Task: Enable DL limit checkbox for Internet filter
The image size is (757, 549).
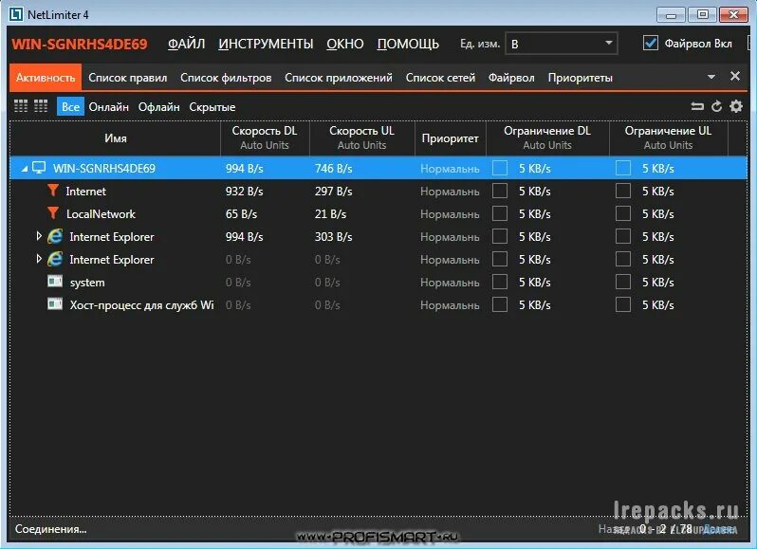Action: point(500,191)
